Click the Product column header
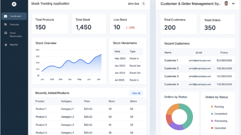This screenshot has width=241, height=135. pos(40,101)
